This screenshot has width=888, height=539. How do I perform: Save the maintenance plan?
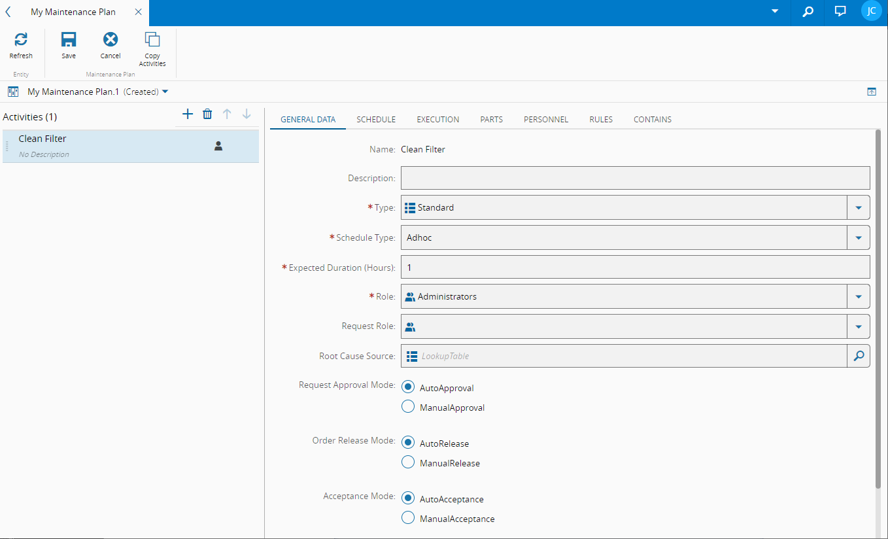click(x=69, y=41)
